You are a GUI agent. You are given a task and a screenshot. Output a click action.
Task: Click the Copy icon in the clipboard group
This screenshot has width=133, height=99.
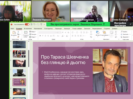pyautogui.click(x=18, y=34)
